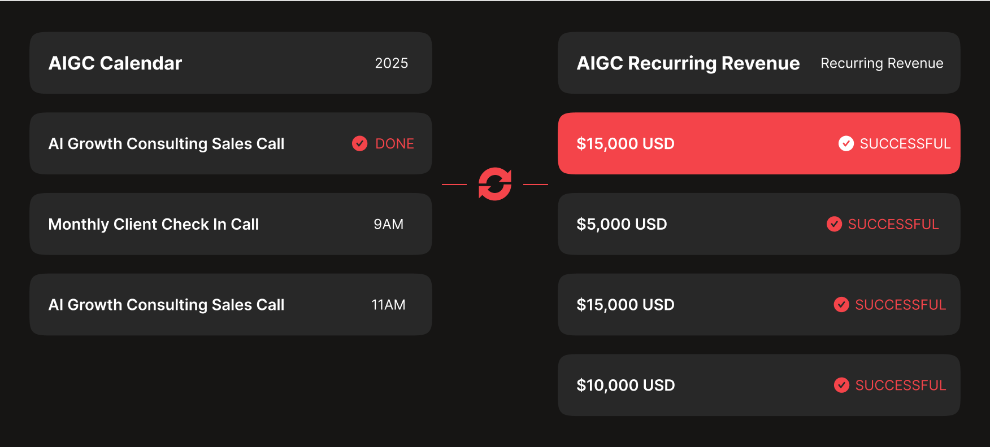Viewport: 990px width, 447px height.
Task: Select the 11AM time label
Action: coord(388,305)
